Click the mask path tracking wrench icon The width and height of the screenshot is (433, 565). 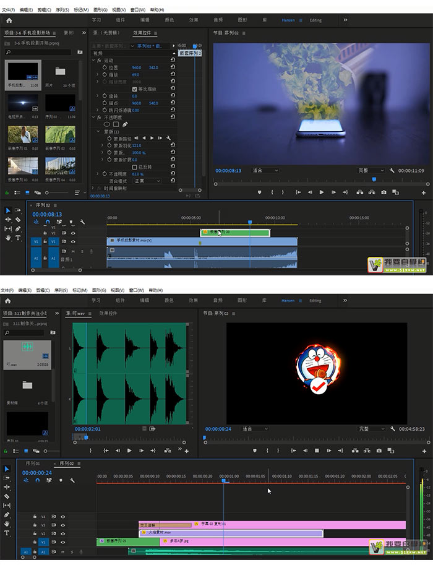(x=168, y=138)
